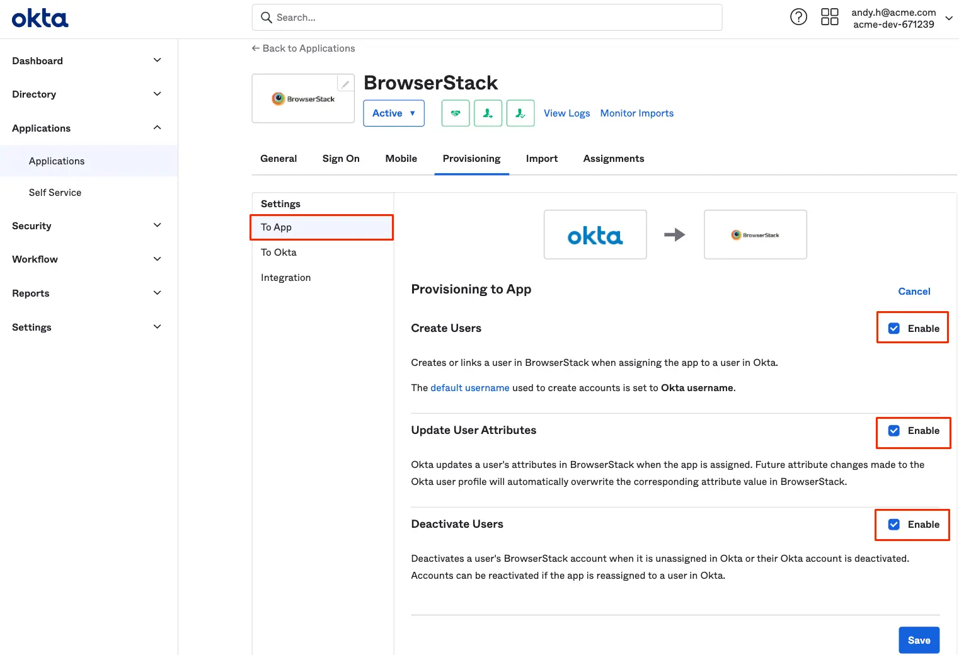The width and height of the screenshot is (959, 655).
Task: Switch to the Assignments tab
Action: click(613, 159)
